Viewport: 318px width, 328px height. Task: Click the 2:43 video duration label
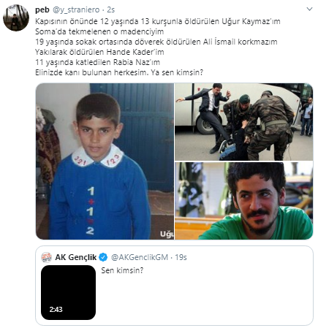(56, 310)
